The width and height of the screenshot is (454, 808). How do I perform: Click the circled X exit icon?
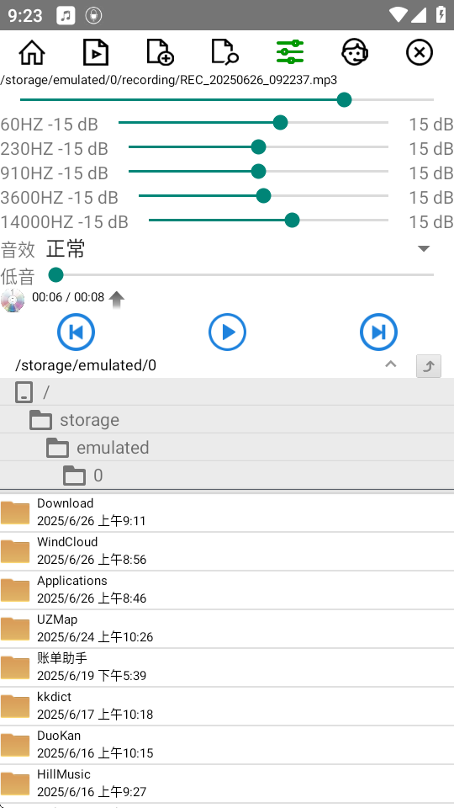[x=419, y=52]
